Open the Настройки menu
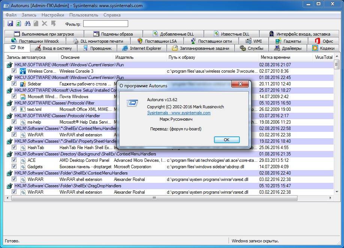This screenshot has width=344, height=248. tap(53, 15)
